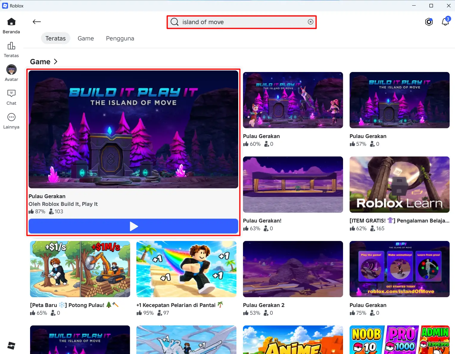Image resolution: width=455 pixels, height=354 pixels.
Task: Open the Robux hexagon icon
Action: coord(429,22)
